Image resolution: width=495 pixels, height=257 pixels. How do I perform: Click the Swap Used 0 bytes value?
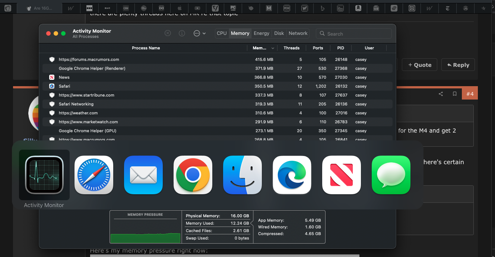tap(241, 238)
